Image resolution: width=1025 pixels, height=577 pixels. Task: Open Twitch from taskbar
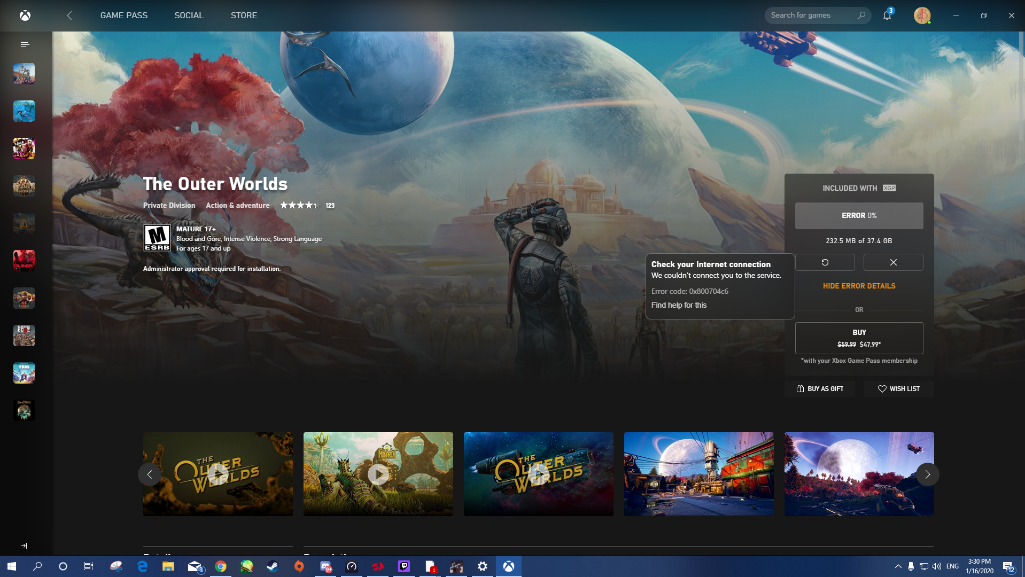pos(403,566)
